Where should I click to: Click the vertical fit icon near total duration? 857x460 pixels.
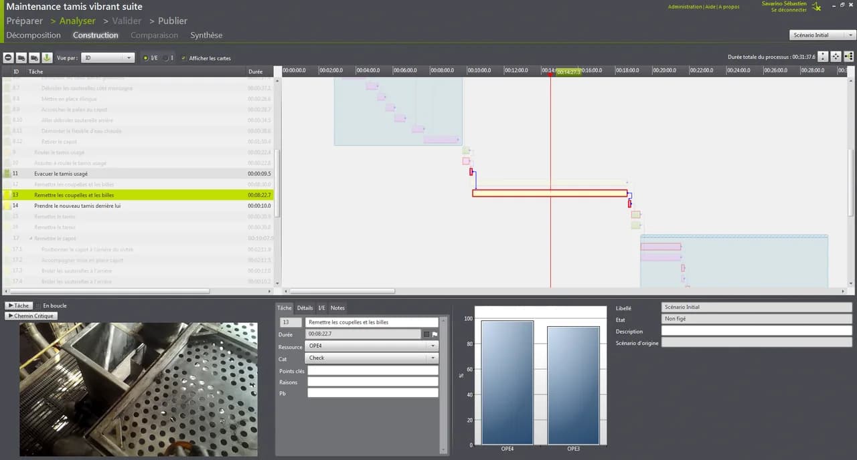[x=824, y=57]
